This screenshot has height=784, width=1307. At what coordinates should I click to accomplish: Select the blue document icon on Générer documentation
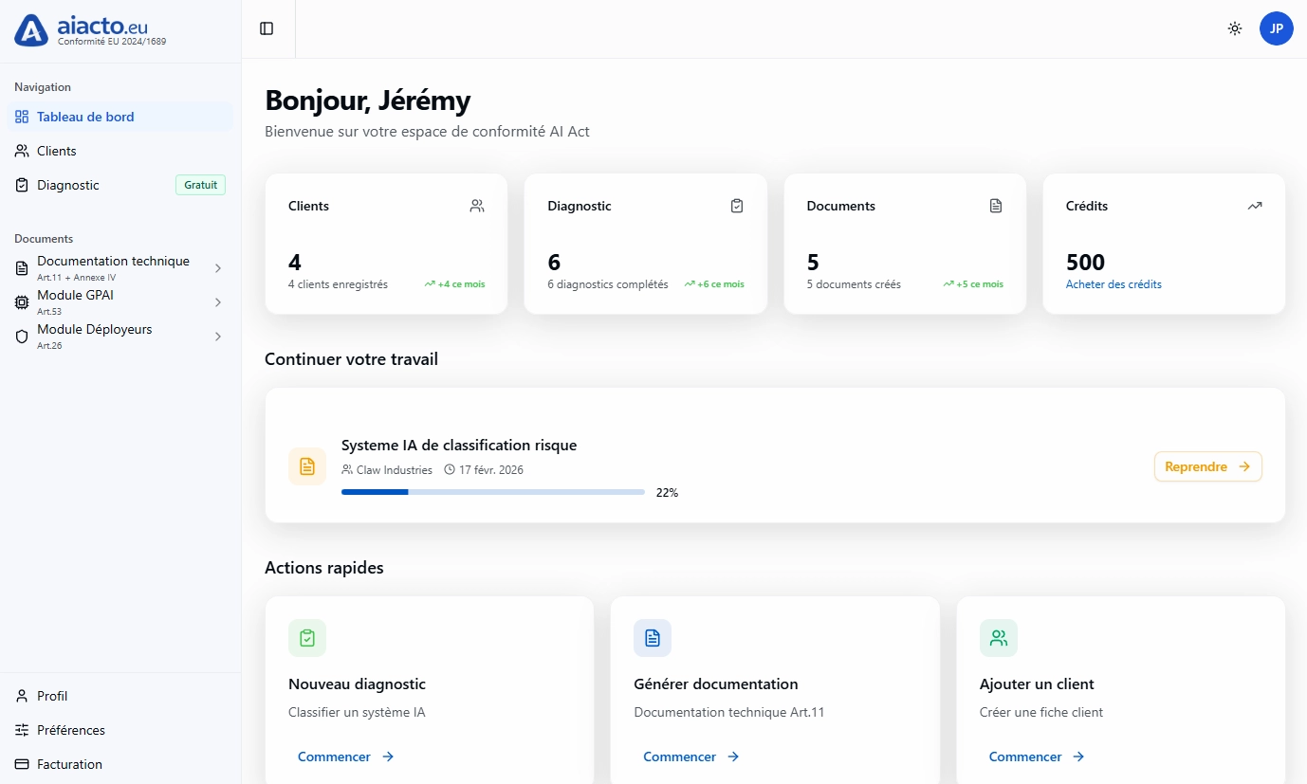tap(652, 638)
